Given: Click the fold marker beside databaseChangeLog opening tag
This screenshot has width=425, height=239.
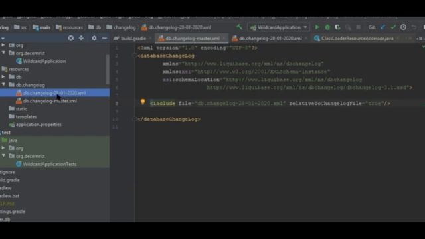Looking at the screenshot, I should (134, 56).
